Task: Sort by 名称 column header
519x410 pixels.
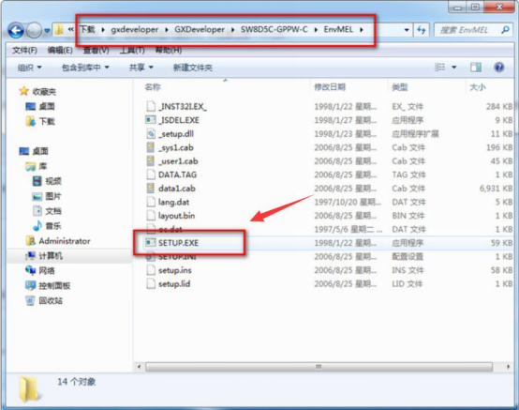Action: click(153, 87)
